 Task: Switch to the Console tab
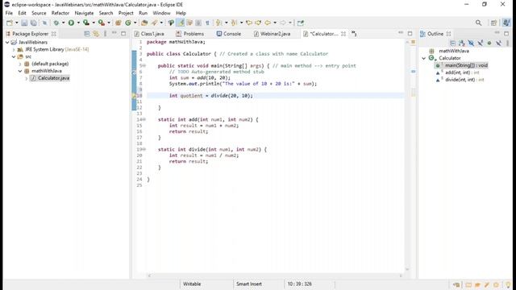point(229,34)
